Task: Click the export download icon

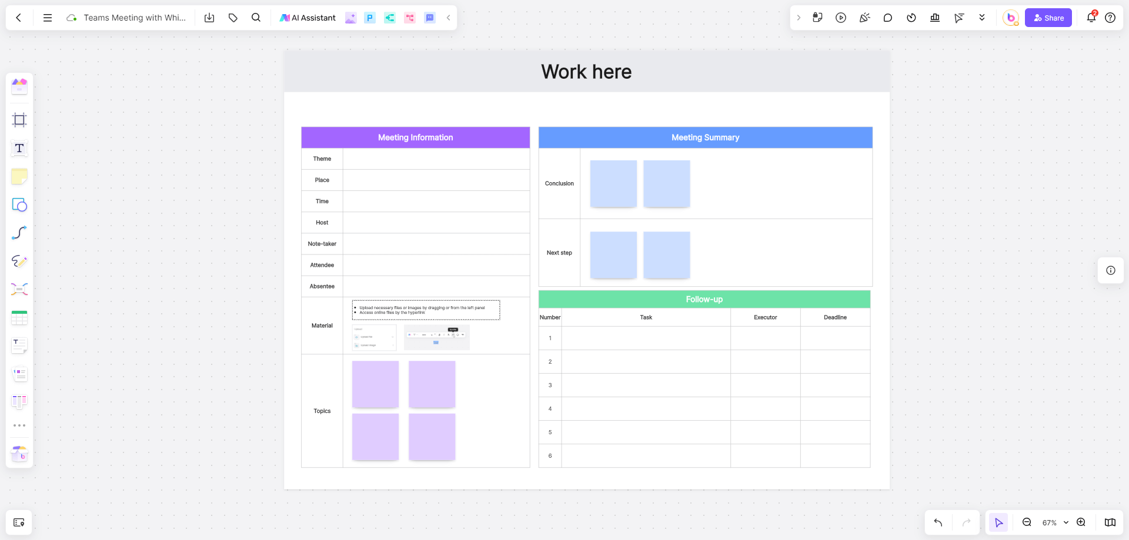Action: [x=209, y=18]
